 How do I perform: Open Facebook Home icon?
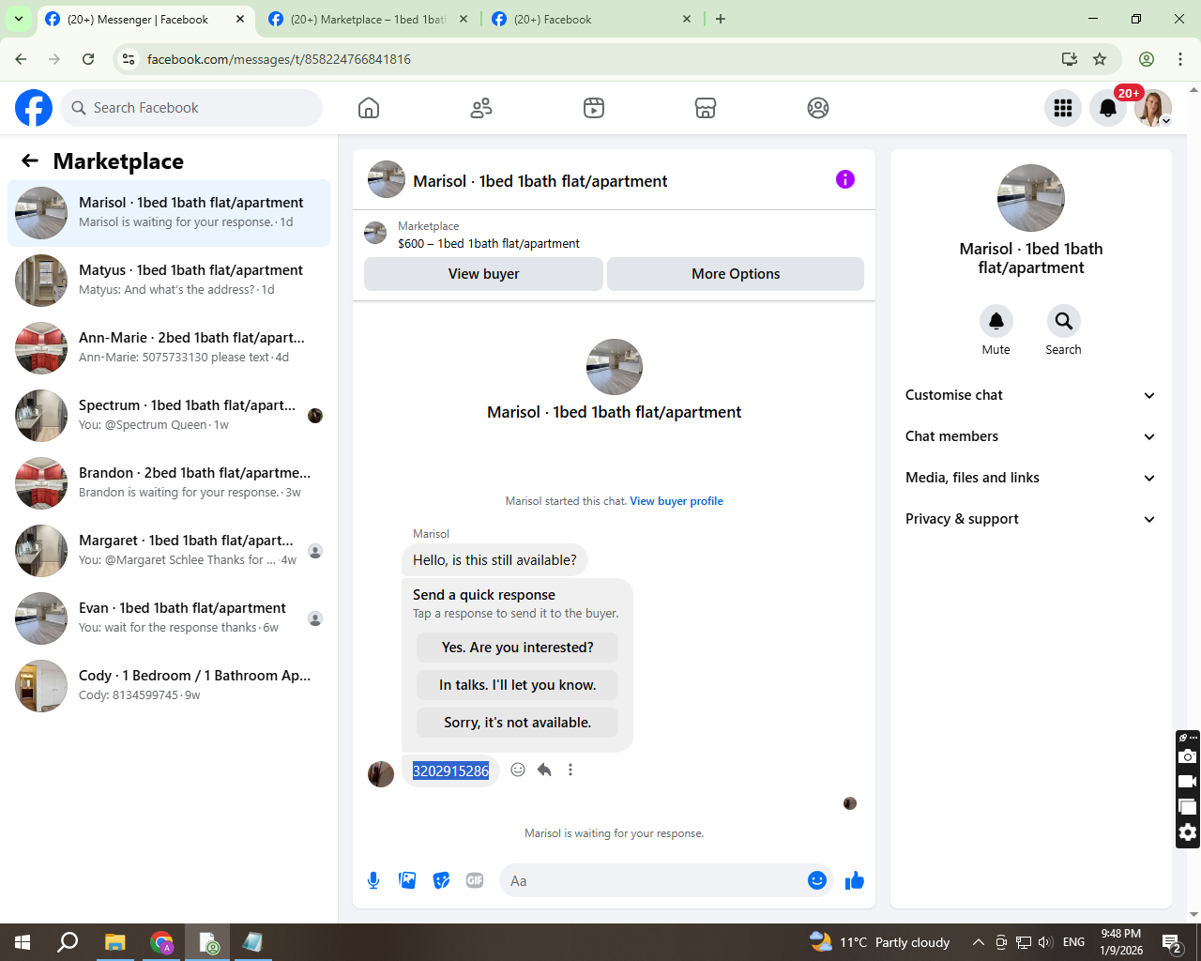click(369, 108)
